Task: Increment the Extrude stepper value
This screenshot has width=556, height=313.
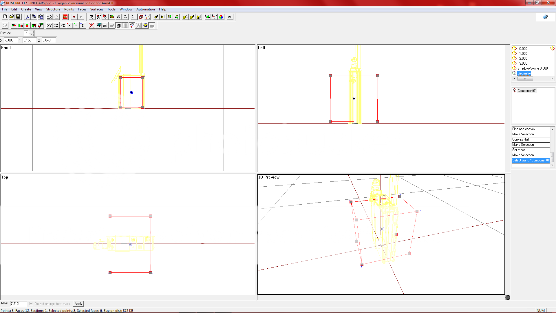Action: [31, 32]
